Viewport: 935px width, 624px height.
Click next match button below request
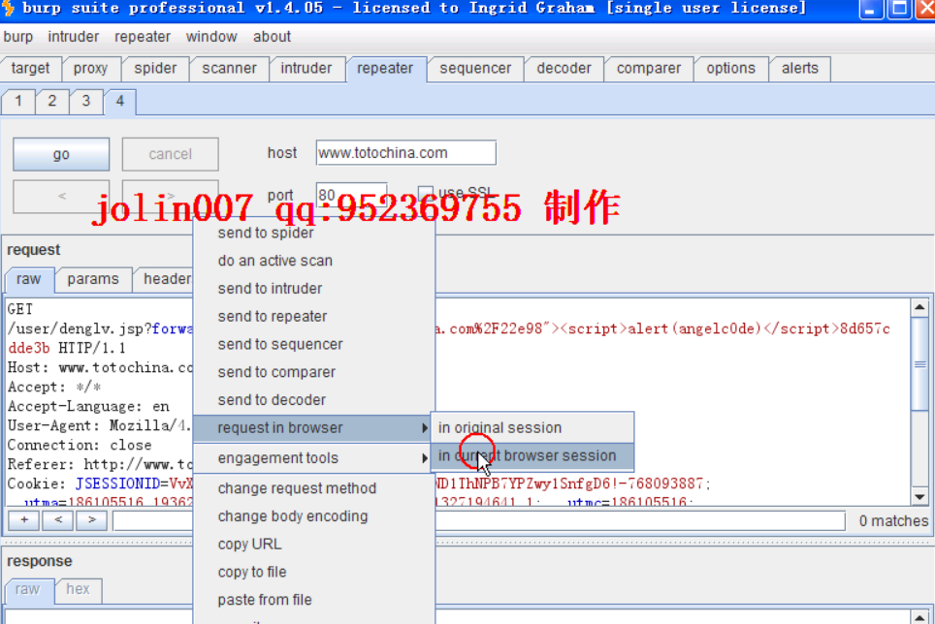[x=91, y=520]
